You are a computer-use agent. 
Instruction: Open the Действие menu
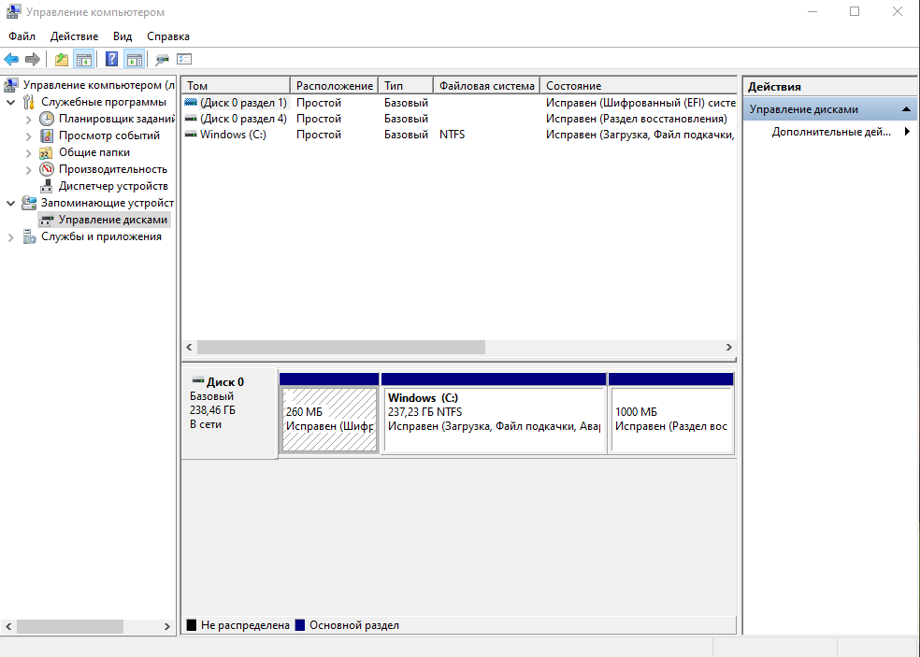(x=74, y=36)
